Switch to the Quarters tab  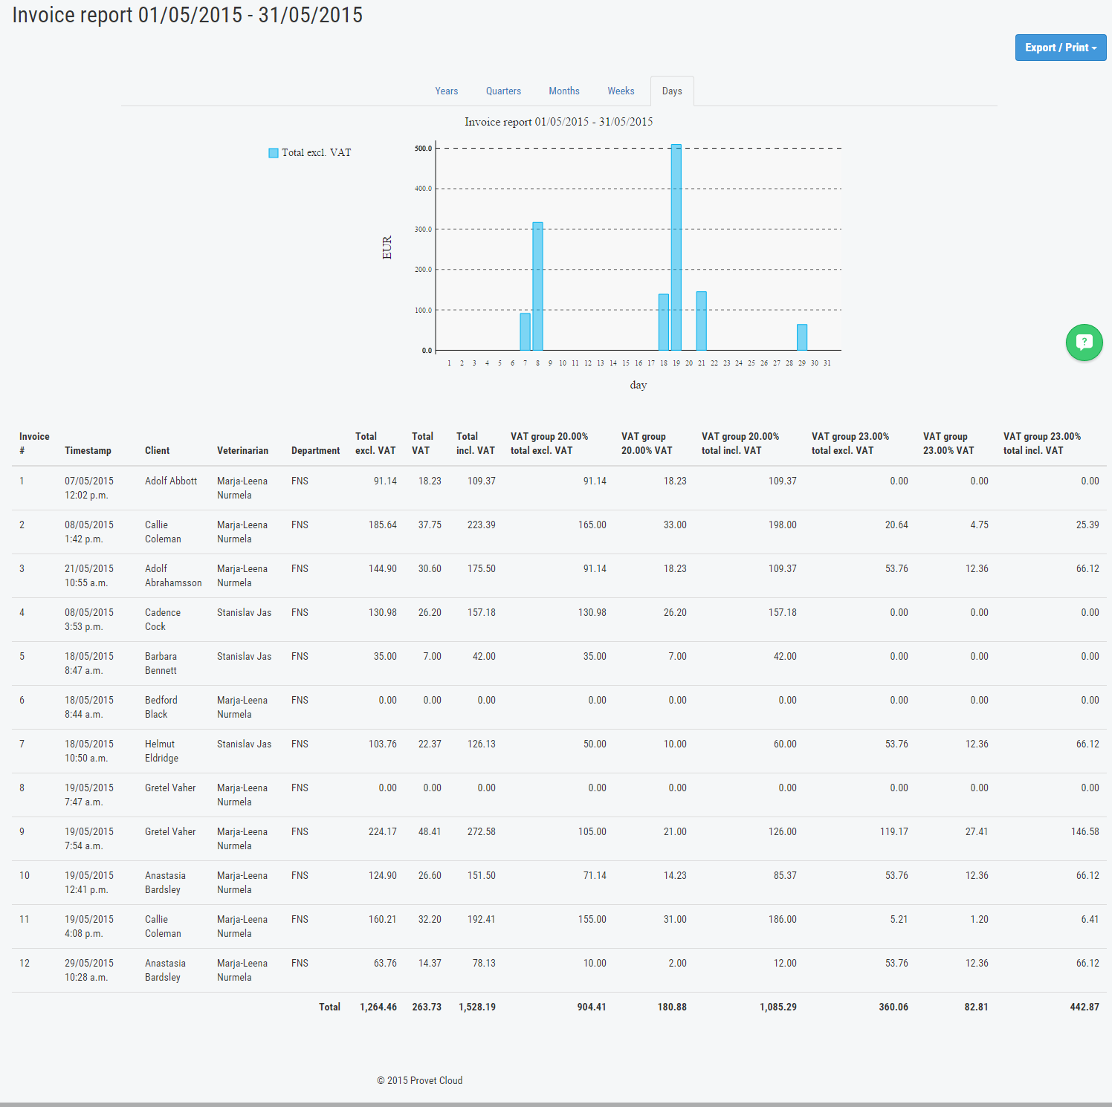503,91
